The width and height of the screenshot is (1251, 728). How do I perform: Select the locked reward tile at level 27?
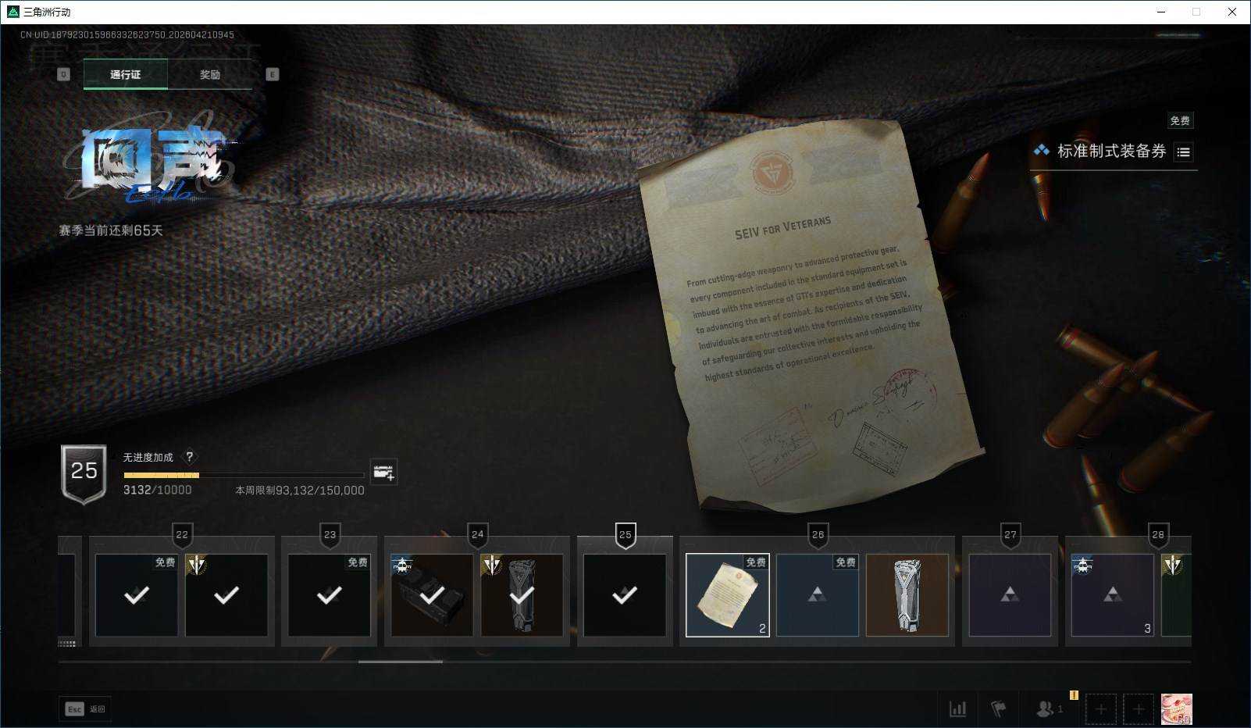point(1010,595)
